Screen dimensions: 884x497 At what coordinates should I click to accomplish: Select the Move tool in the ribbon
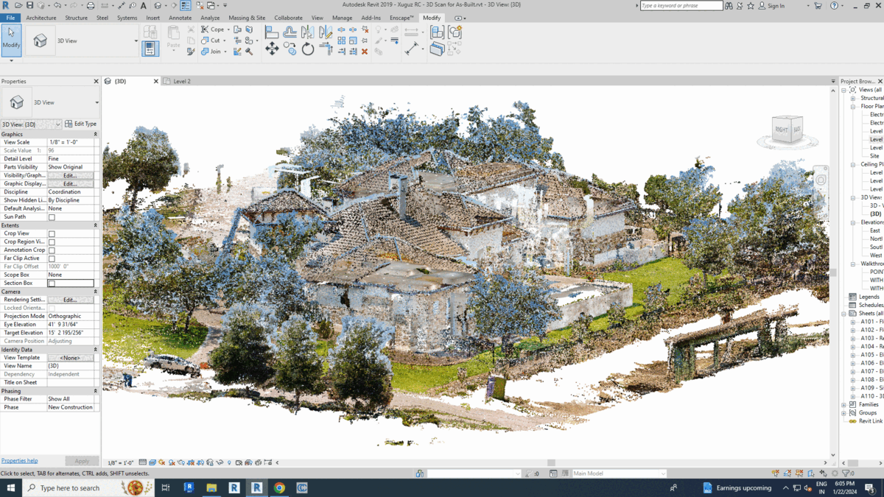tap(272, 49)
